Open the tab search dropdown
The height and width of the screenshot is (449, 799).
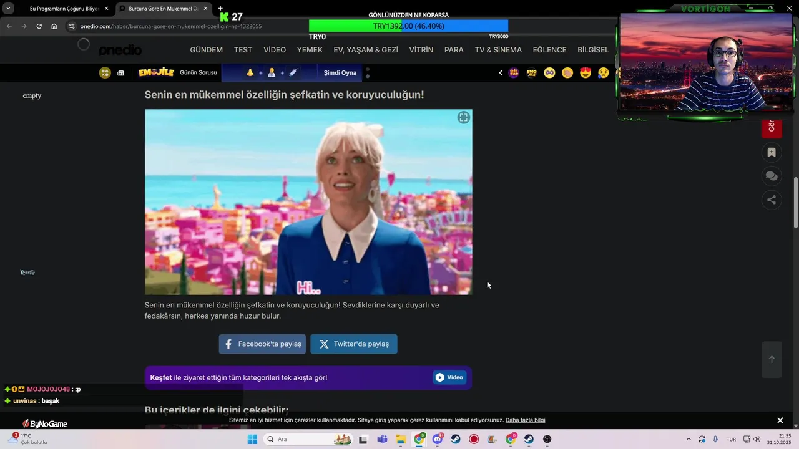[8, 9]
